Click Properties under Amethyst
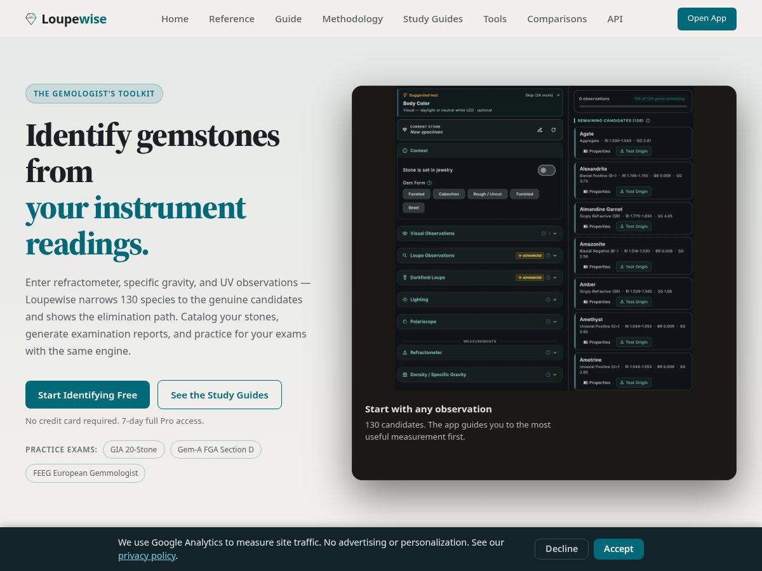 tap(597, 342)
